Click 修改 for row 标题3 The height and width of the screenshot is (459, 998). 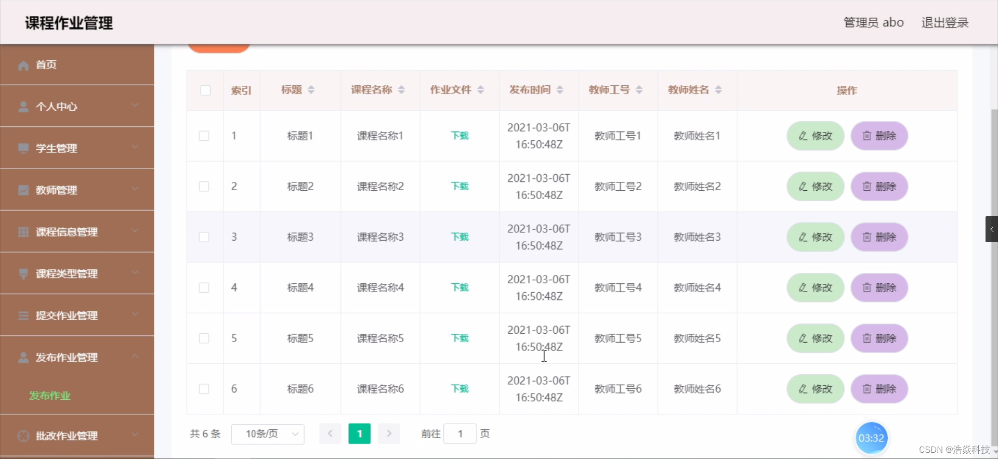pos(815,237)
